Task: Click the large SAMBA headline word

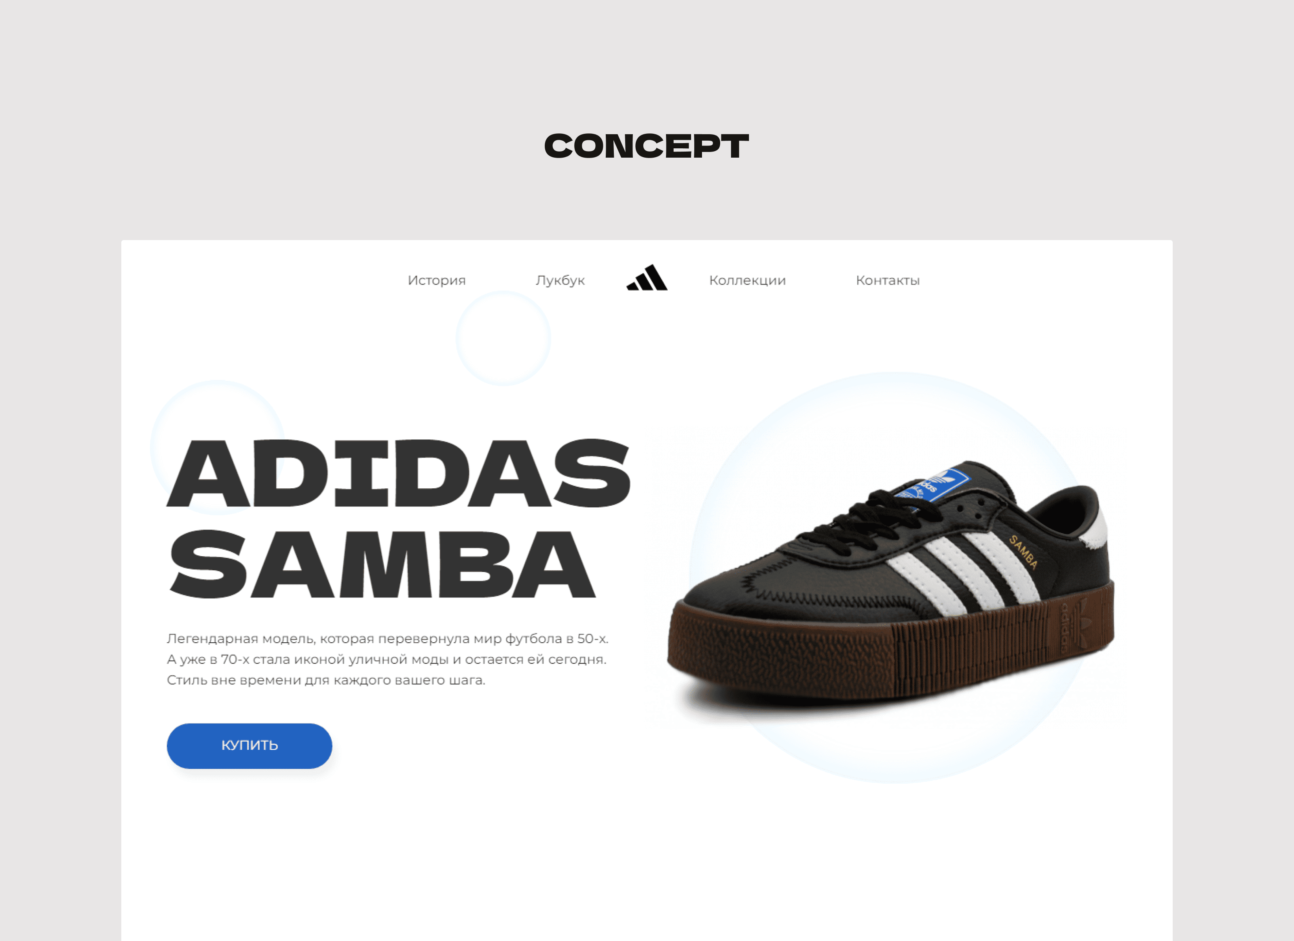Action: pyautogui.click(x=381, y=563)
